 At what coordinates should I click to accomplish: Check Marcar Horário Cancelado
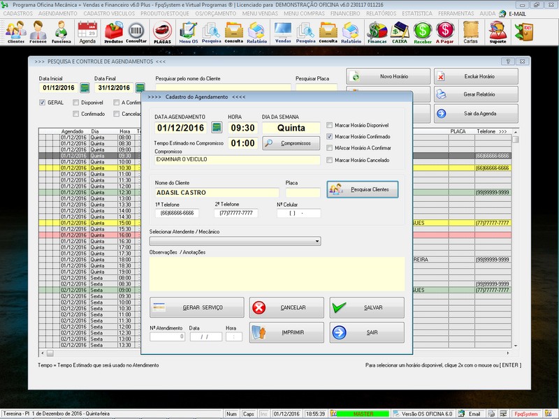pyautogui.click(x=329, y=161)
